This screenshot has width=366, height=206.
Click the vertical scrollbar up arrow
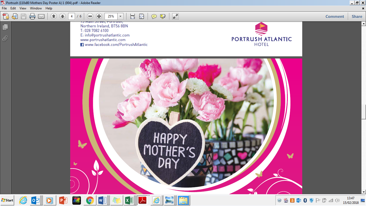pyautogui.click(x=364, y=24)
